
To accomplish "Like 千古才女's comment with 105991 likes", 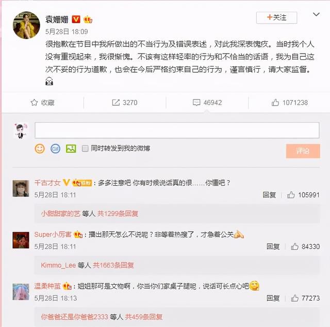I will (291, 195).
